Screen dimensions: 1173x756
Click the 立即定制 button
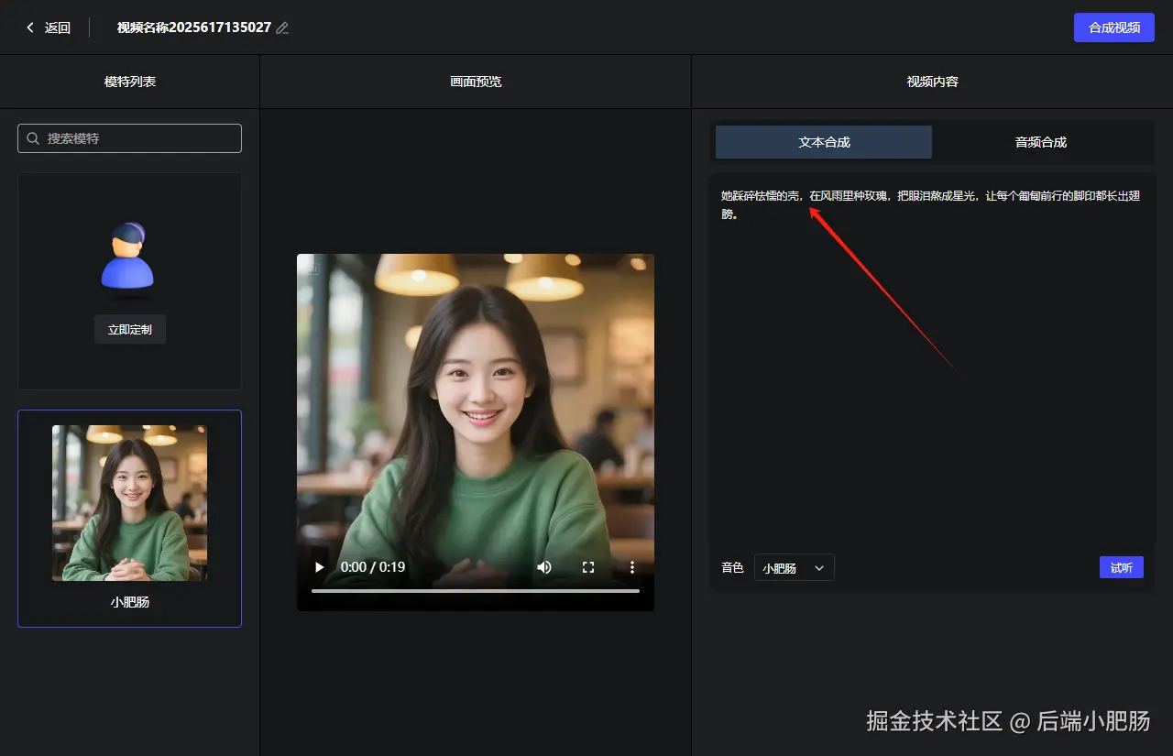tap(130, 330)
